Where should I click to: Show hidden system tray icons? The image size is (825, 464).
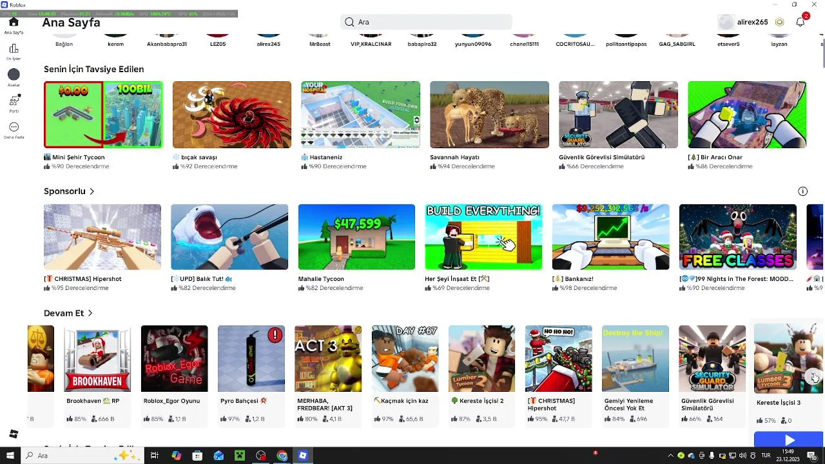coord(670,456)
